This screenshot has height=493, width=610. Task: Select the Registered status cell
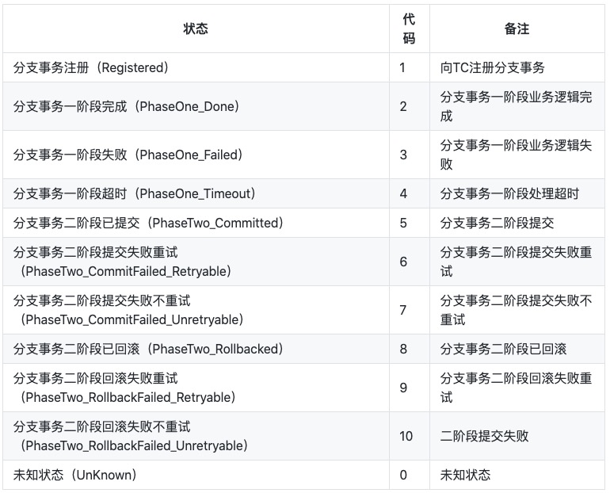196,67
